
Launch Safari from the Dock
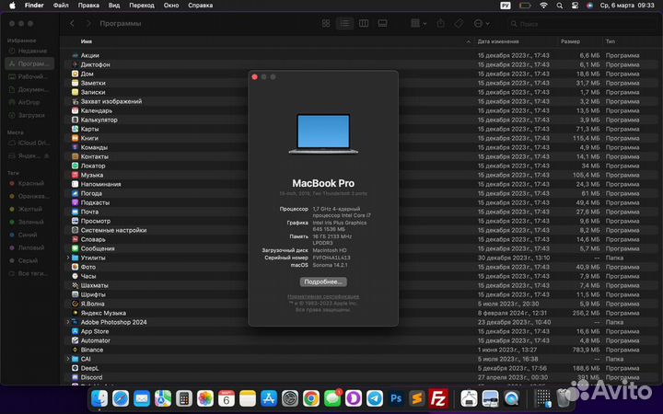(121, 398)
